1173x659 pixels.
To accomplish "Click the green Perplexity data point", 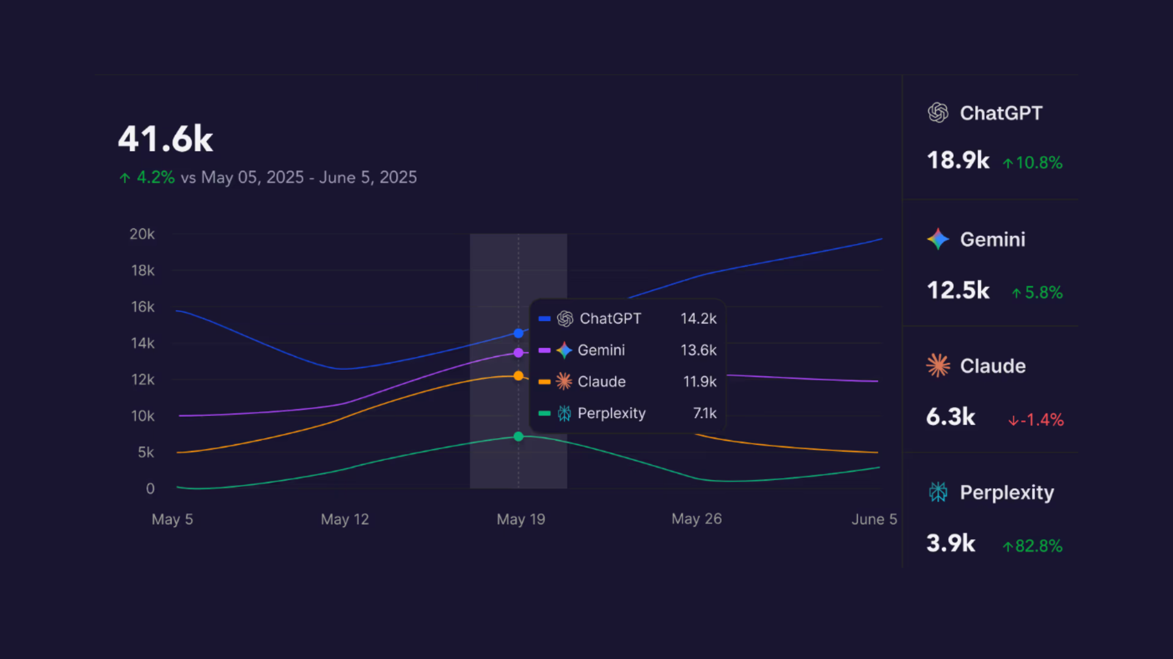I will pyautogui.click(x=519, y=436).
